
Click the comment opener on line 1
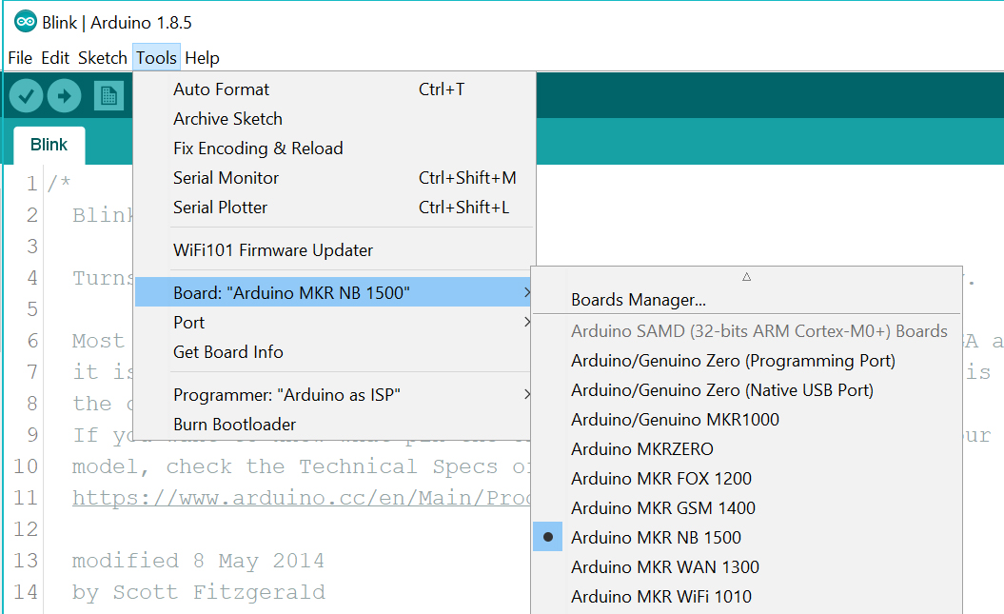point(59,184)
